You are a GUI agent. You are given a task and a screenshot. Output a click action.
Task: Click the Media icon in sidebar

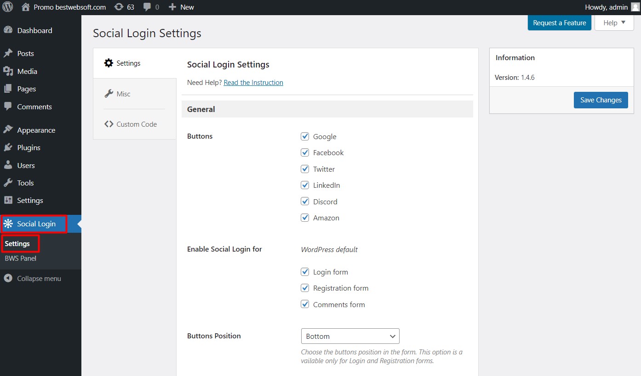[x=8, y=71]
